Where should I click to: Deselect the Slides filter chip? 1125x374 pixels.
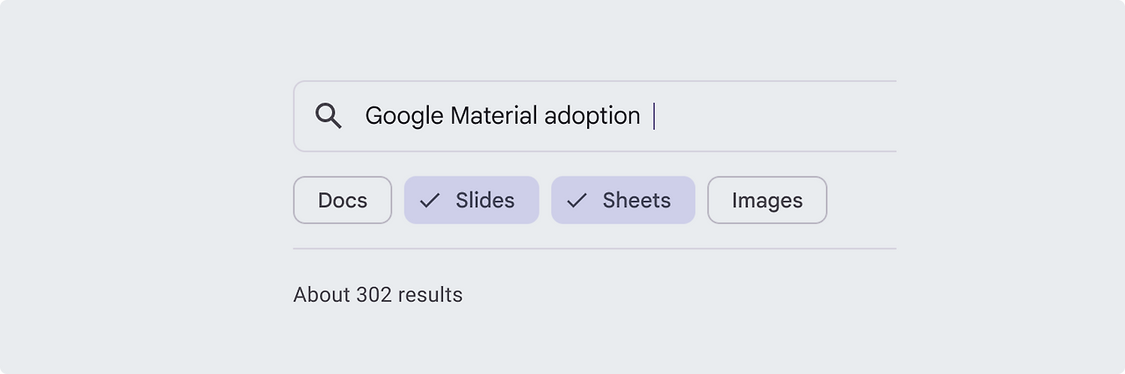click(x=471, y=200)
